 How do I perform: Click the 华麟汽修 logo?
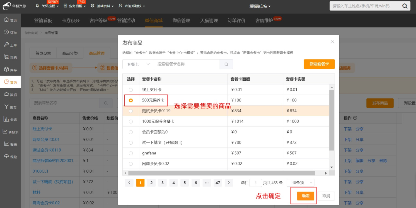[15, 6]
